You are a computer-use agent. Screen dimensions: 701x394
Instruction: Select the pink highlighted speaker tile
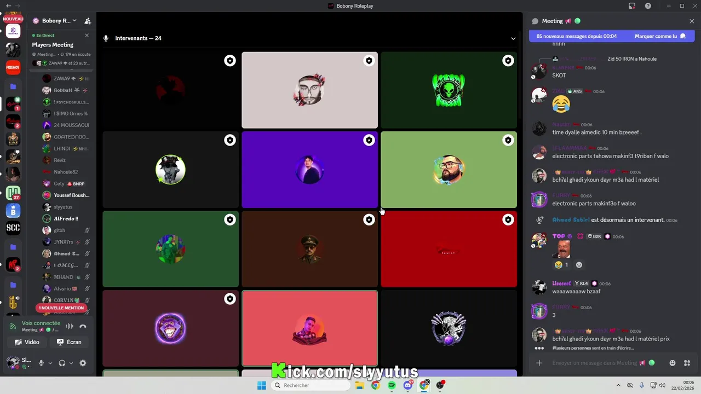pyautogui.click(x=309, y=328)
